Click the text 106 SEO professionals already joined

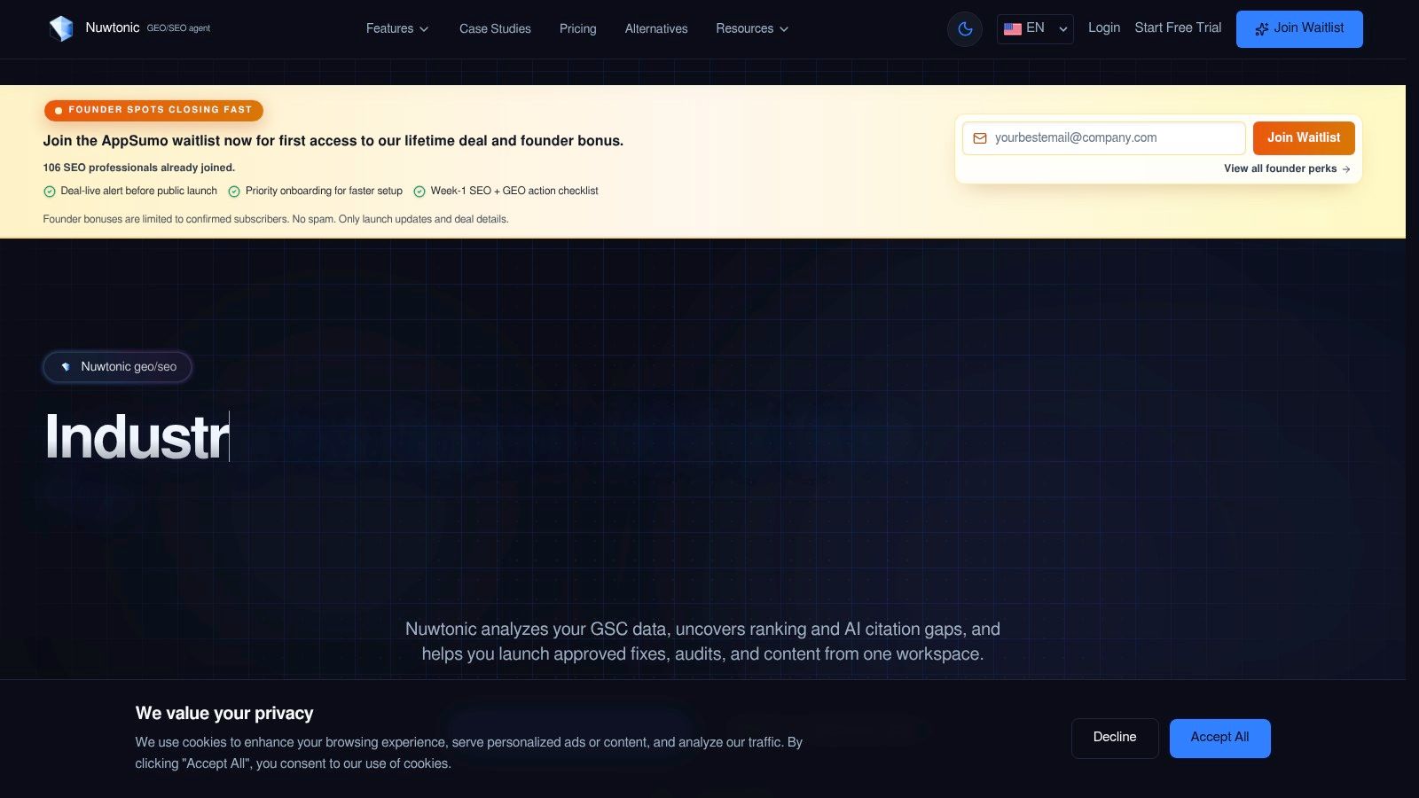139,168
